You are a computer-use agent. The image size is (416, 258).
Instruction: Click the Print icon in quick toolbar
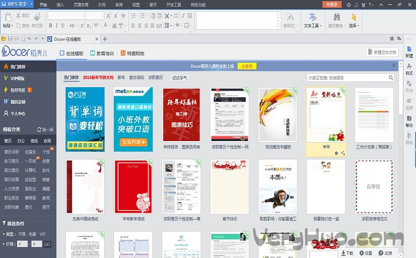(x=17, y=39)
